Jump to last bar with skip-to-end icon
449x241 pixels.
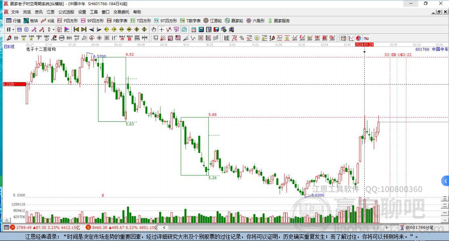click(84, 29)
